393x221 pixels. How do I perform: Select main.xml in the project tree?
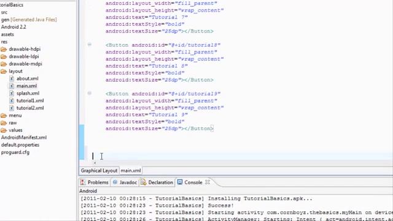click(x=26, y=86)
